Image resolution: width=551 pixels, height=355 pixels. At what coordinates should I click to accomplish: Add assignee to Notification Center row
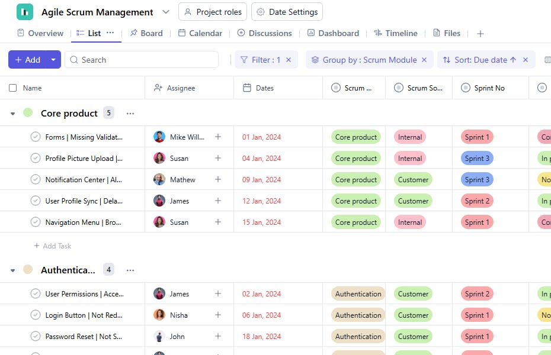(x=218, y=179)
